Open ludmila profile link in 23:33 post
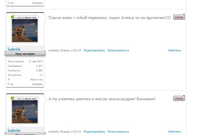The image size is (209, 135). [x=14, y=130]
